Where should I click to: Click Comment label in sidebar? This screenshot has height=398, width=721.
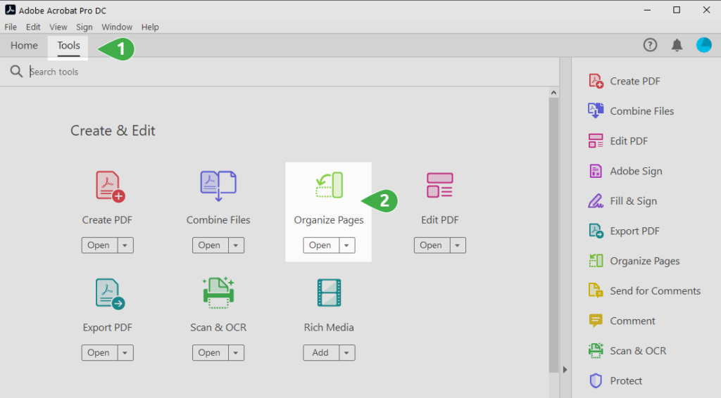632,321
